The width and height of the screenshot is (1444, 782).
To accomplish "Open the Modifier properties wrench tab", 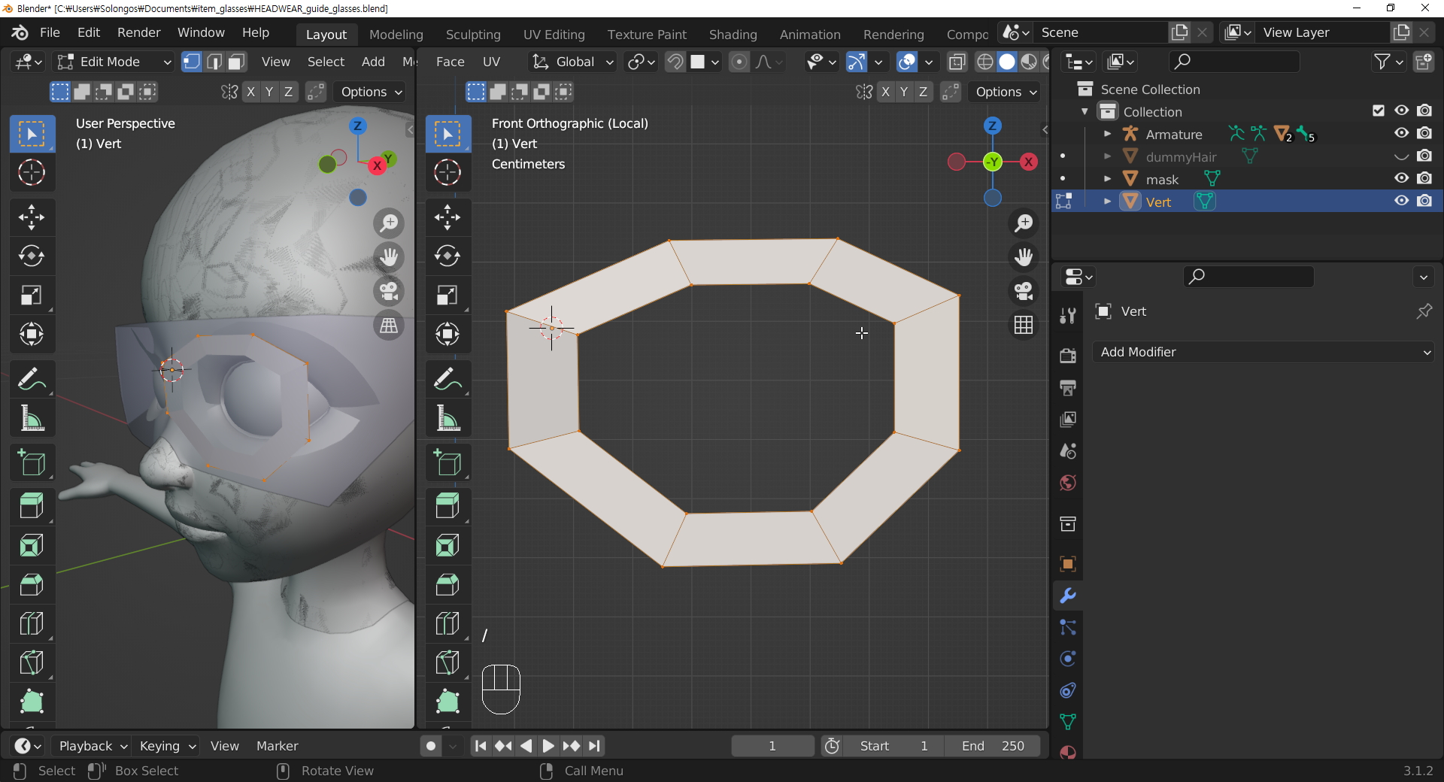I will [x=1068, y=596].
